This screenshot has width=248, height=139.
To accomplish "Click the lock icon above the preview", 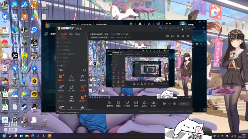I will tap(172, 36).
